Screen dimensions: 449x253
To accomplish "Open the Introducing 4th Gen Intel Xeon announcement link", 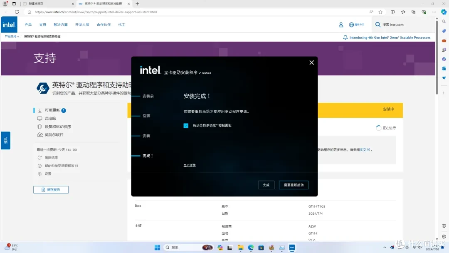I will coord(390,37).
